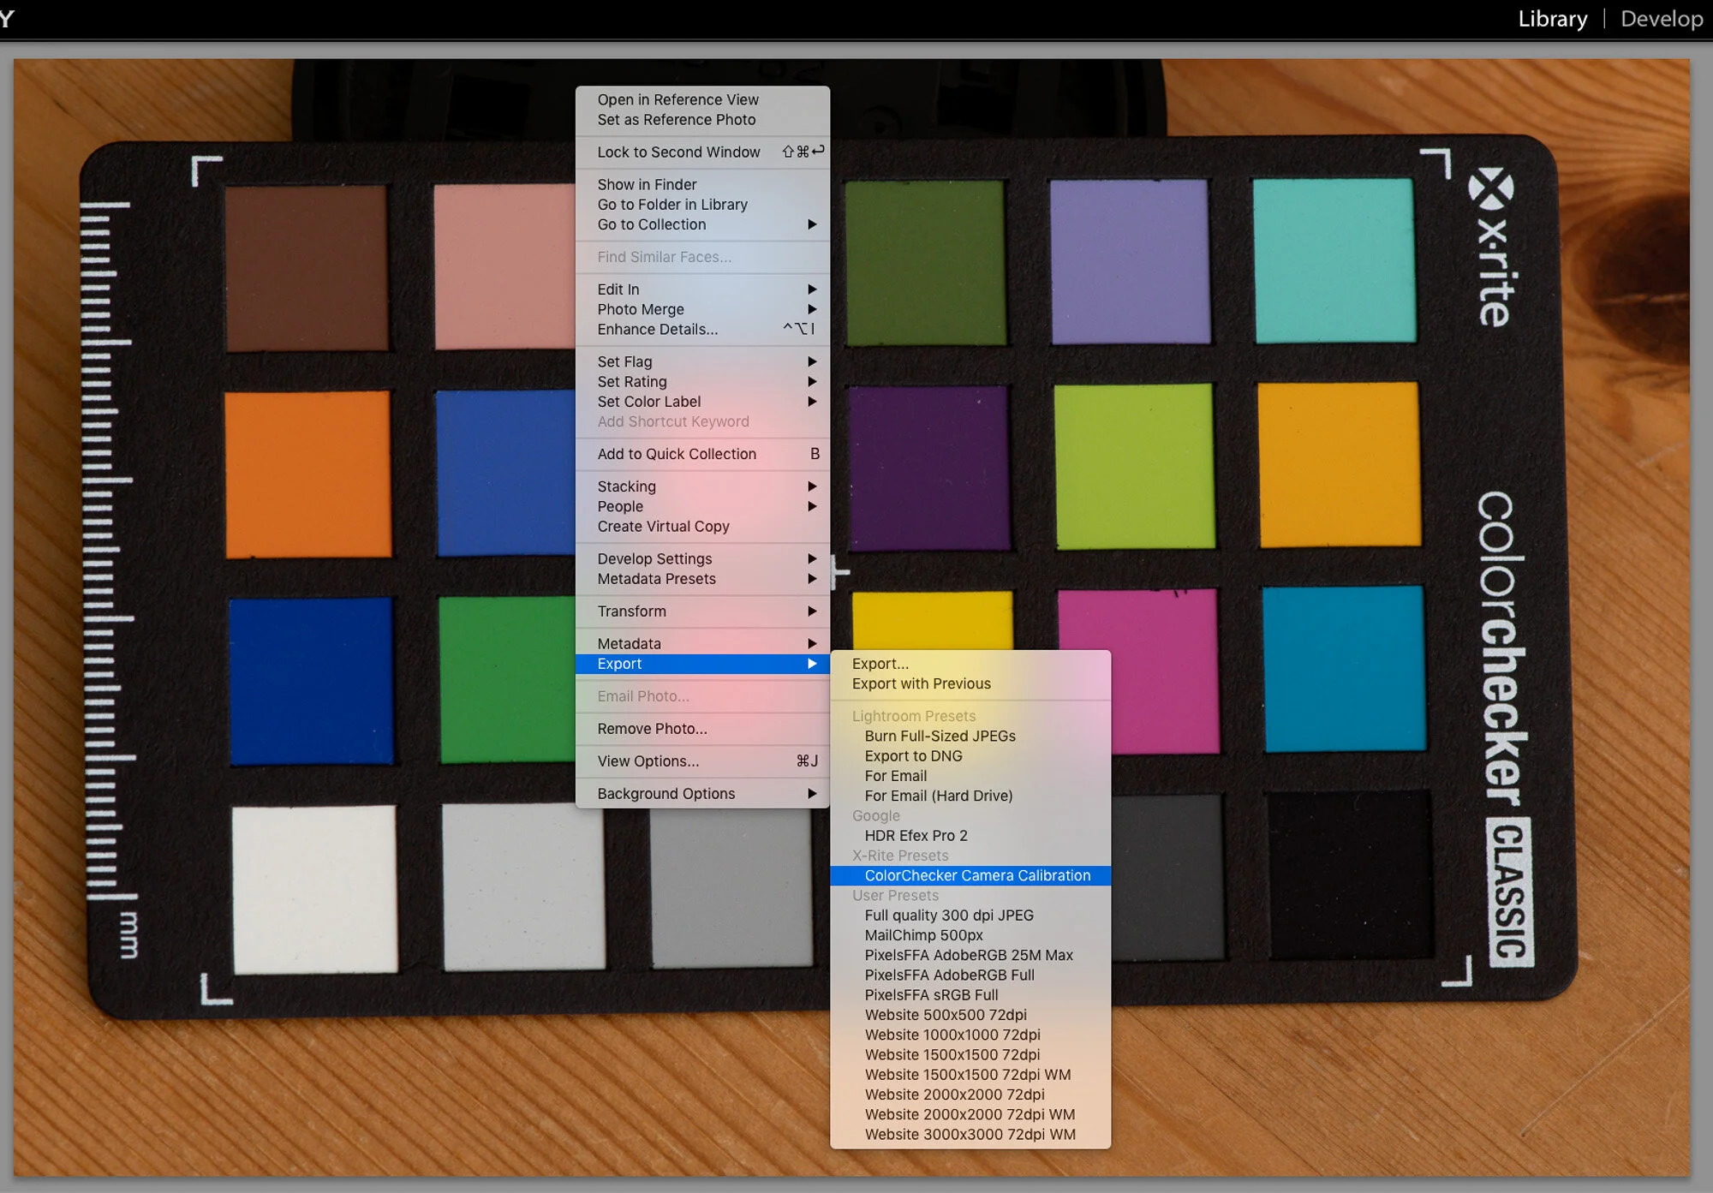Screen dimensions: 1713x1193
Task: Expand the Set Flag submenu
Action: click(x=702, y=362)
